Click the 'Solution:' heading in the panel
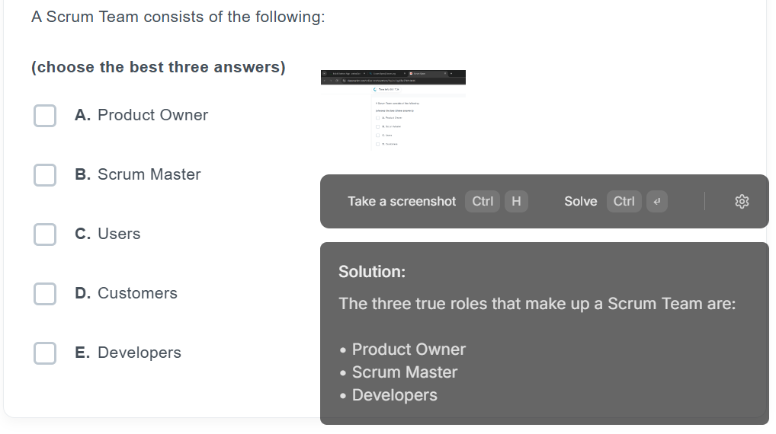The width and height of the screenshot is (776, 434). [372, 272]
